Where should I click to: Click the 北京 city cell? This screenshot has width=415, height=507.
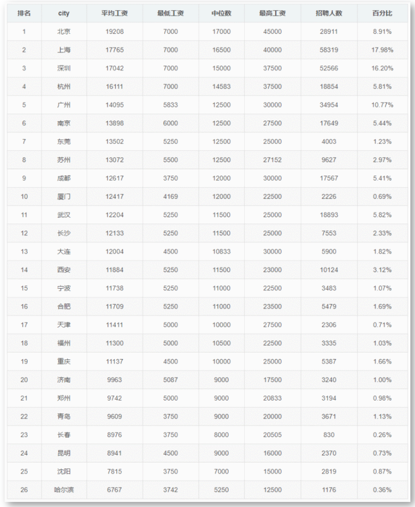point(64,32)
